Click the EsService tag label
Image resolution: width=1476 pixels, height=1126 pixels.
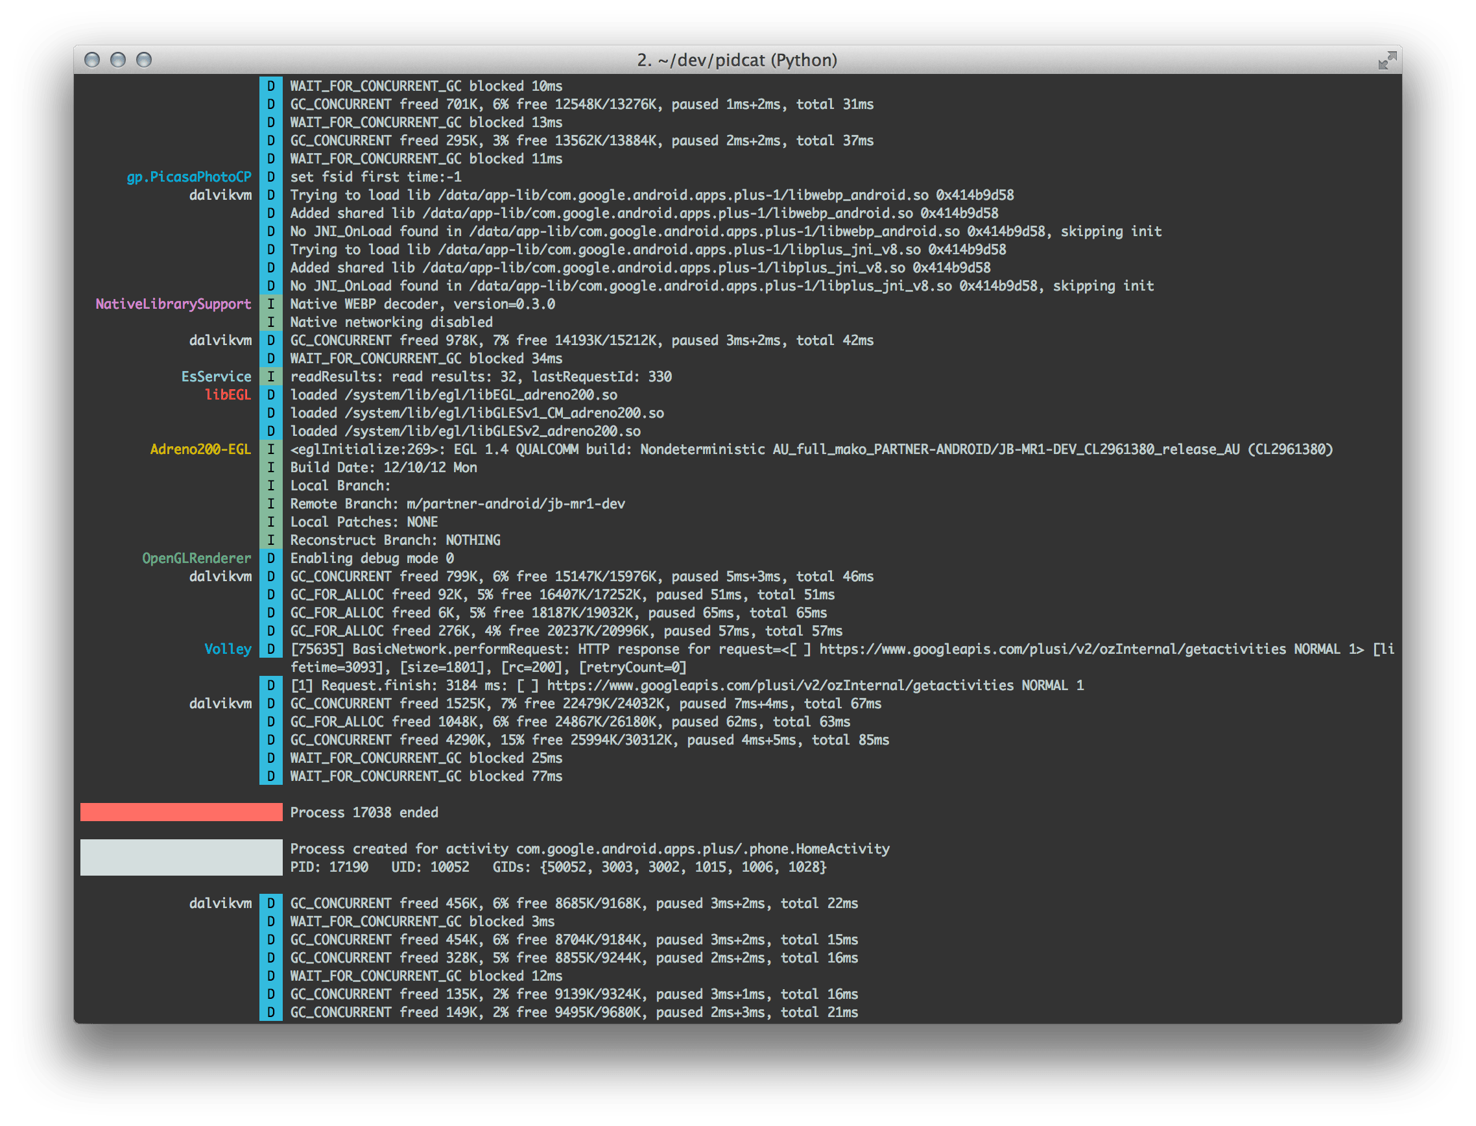pos(217,377)
